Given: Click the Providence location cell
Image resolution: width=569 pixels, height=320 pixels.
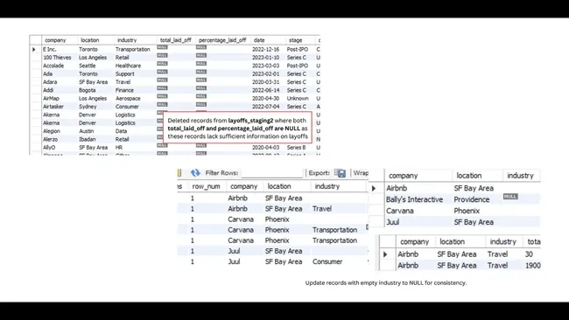Looking at the screenshot, I should [471, 199].
